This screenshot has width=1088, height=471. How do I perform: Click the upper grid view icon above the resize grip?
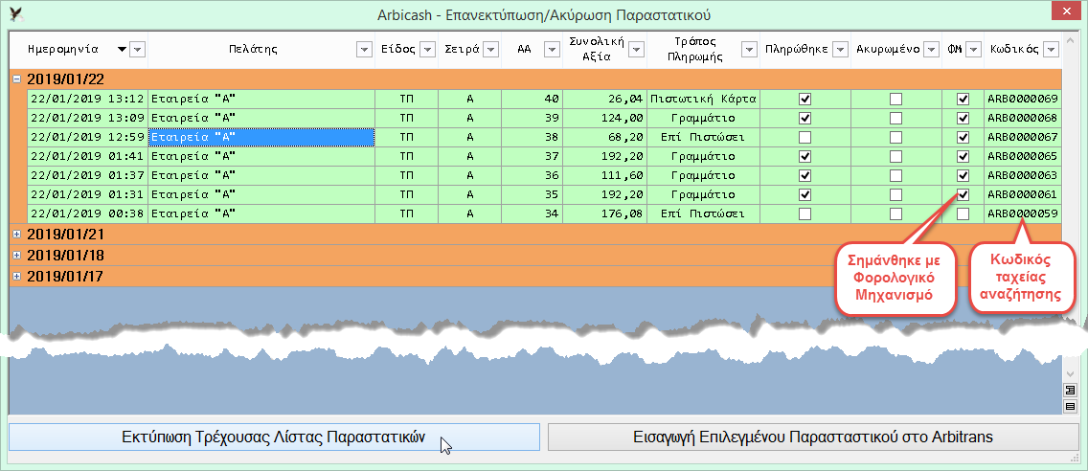[x=1069, y=390]
